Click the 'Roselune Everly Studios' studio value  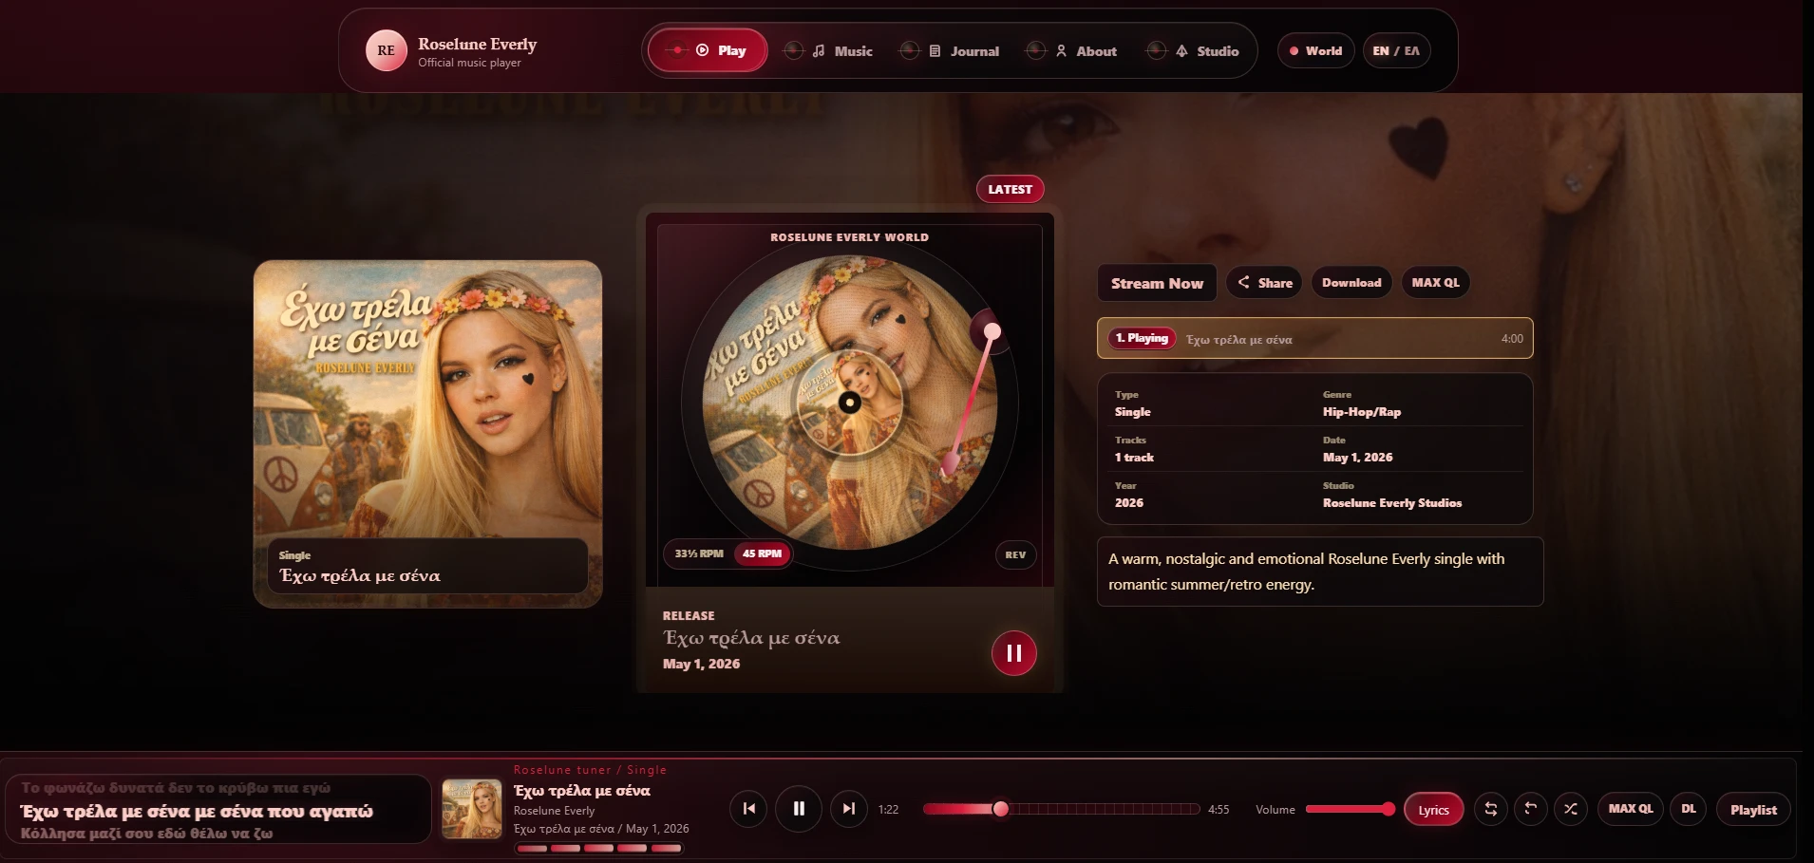pos(1391,503)
